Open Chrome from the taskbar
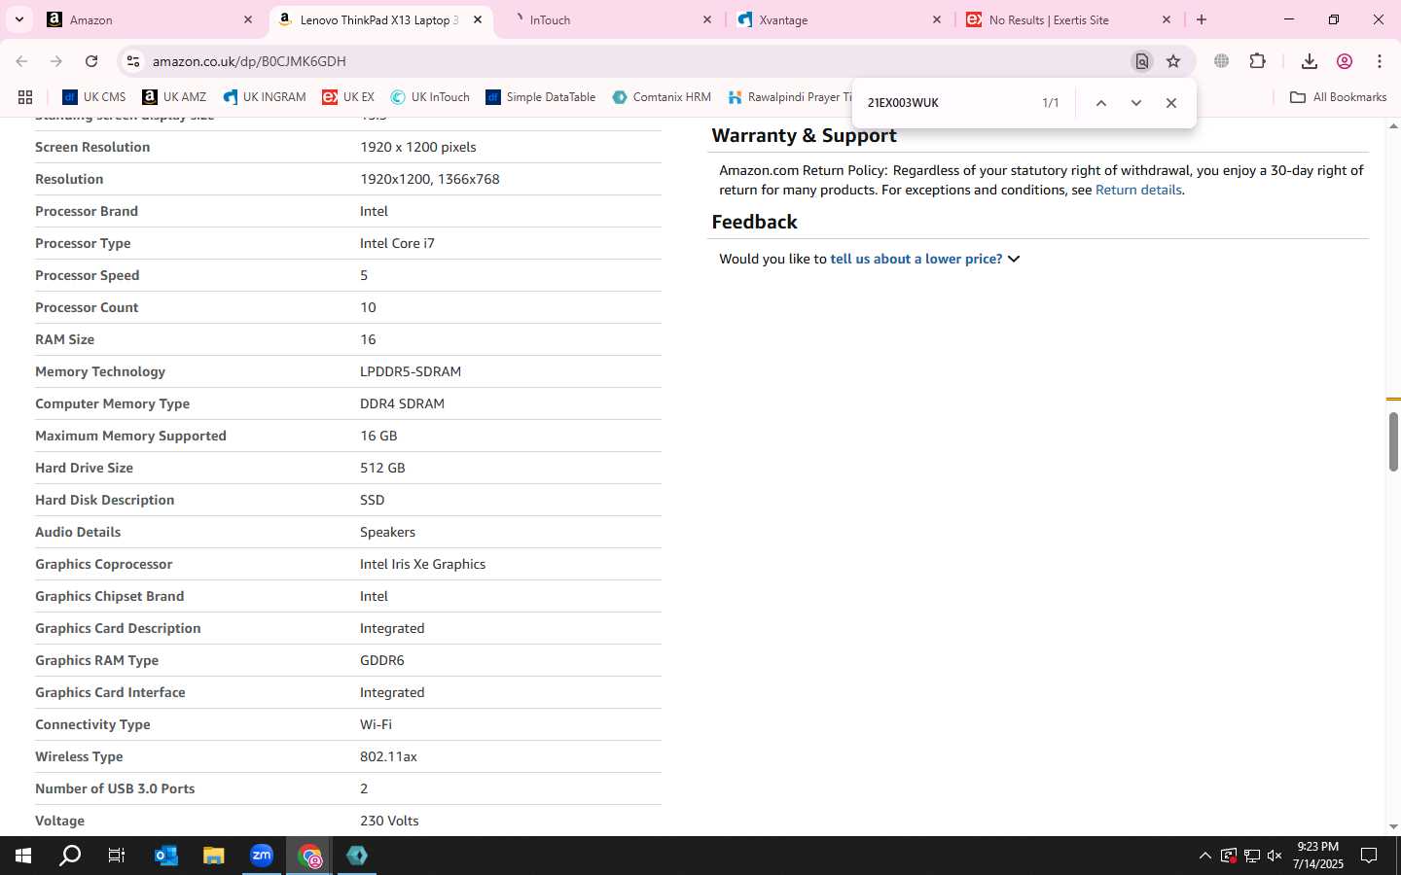Image resolution: width=1401 pixels, height=875 pixels. (x=309, y=856)
